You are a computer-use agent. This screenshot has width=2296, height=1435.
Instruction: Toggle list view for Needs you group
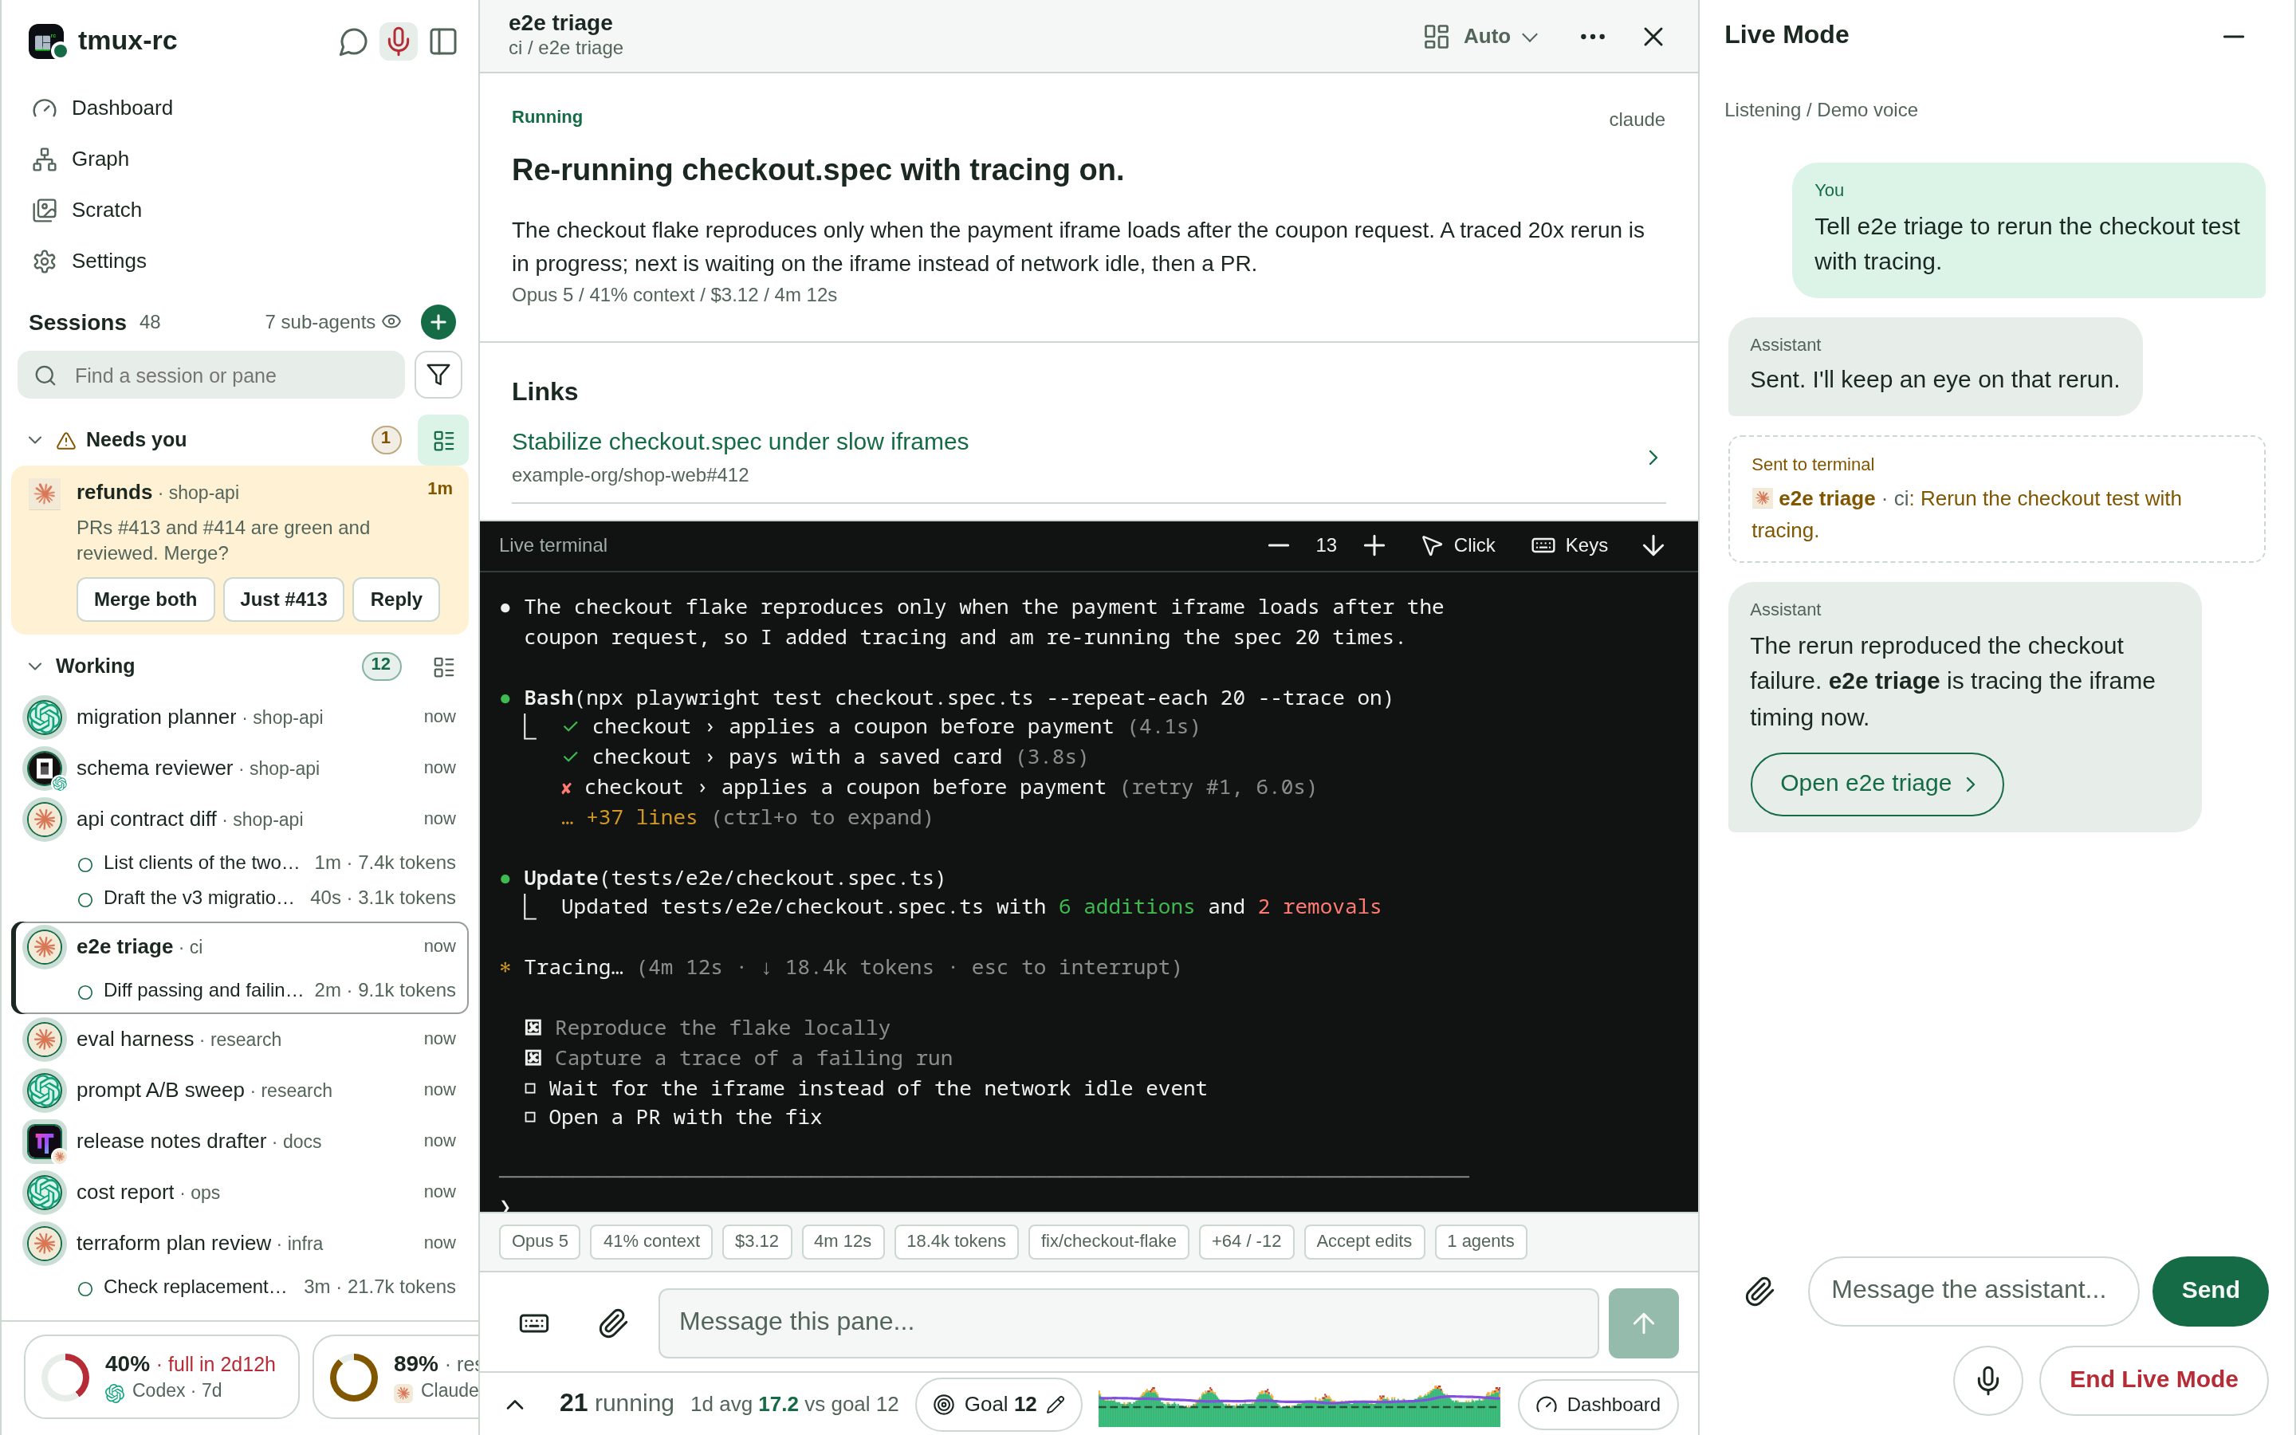point(443,439)
